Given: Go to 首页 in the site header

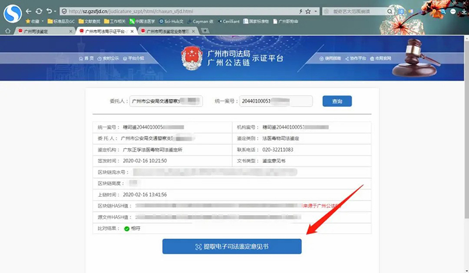Looking at the screenshot, I should click(86, 59).
